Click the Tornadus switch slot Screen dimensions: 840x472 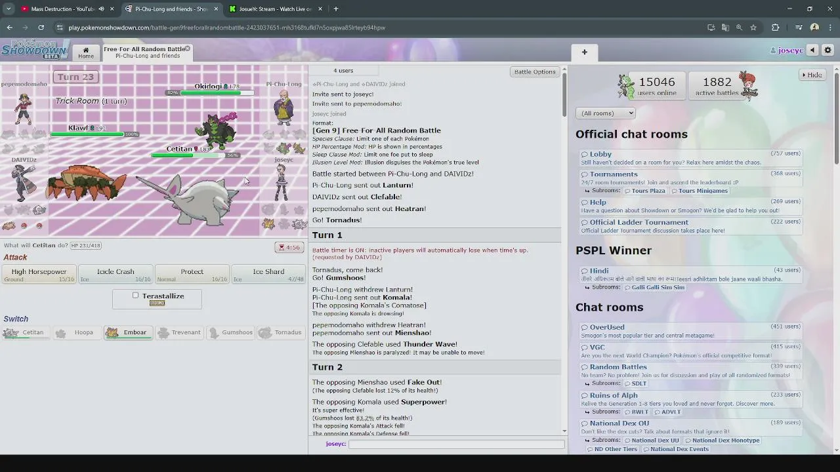[282, 332]
